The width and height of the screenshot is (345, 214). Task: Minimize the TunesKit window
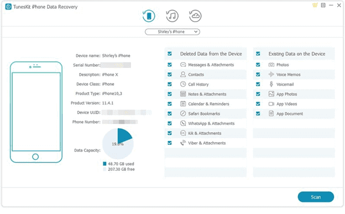point(331,6)
